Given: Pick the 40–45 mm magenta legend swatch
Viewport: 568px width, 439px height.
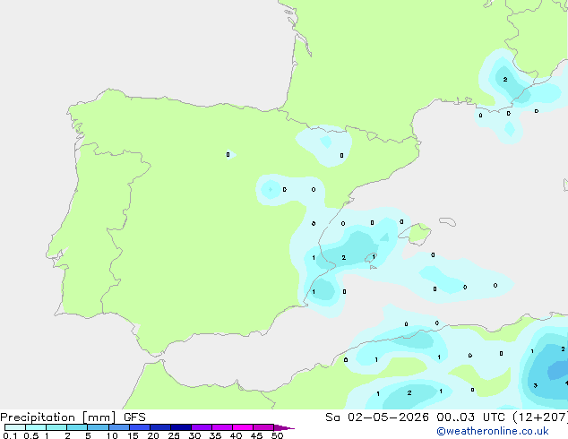Looking at the screenshot, I should (x=243, y=427).
